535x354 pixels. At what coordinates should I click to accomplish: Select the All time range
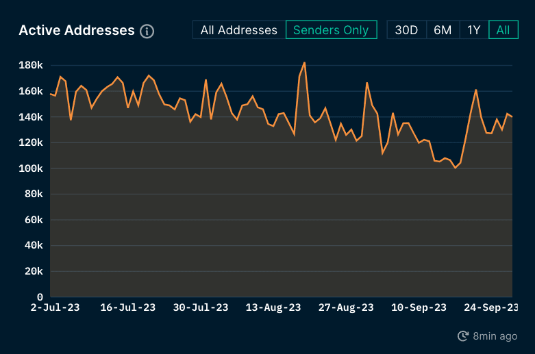pos(503,30)
